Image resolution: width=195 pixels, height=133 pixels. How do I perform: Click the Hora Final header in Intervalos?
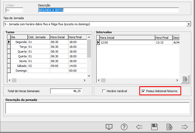pos(163,38)
